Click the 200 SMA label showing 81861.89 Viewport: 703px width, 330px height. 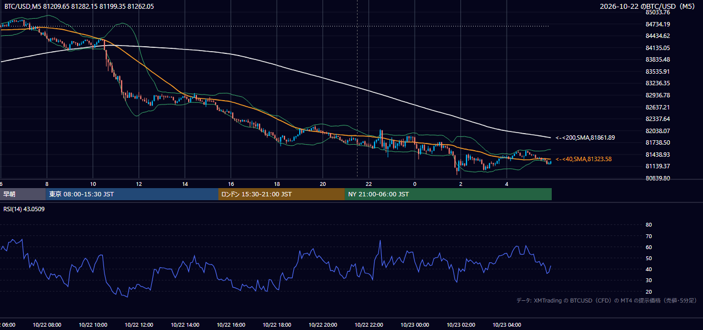[x=585, y=137]
